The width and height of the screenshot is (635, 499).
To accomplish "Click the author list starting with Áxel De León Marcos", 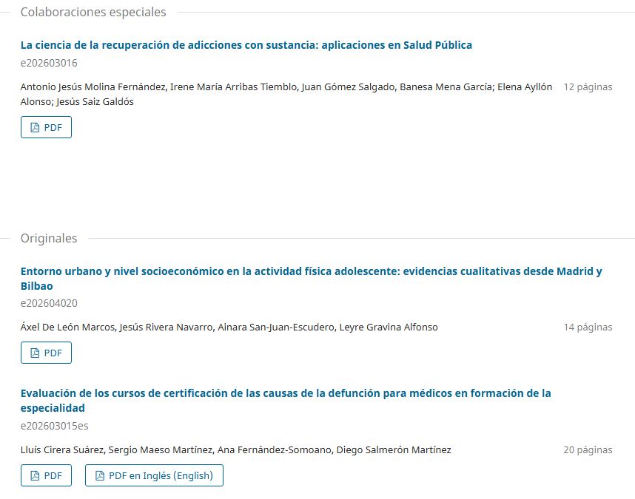I will coord(229,327).
